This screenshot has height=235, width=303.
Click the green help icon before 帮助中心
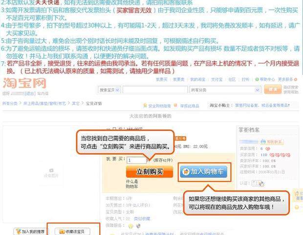click(257, 80)
